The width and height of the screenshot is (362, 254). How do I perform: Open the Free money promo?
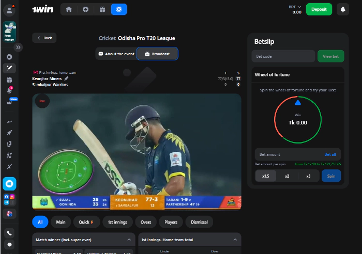click(9, 32)
